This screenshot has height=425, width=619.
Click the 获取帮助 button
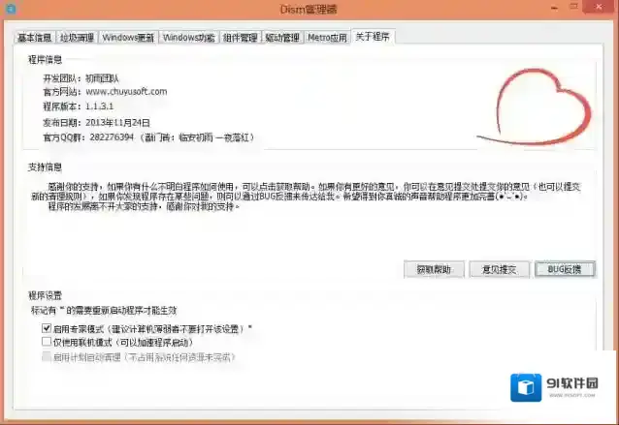coord(434,269)
